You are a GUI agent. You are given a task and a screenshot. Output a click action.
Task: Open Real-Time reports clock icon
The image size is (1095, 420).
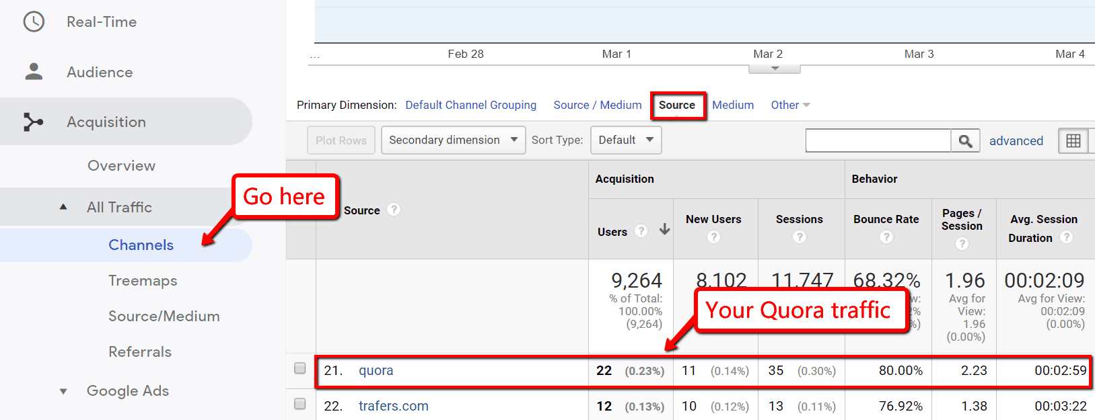click(x=34, y=22)
